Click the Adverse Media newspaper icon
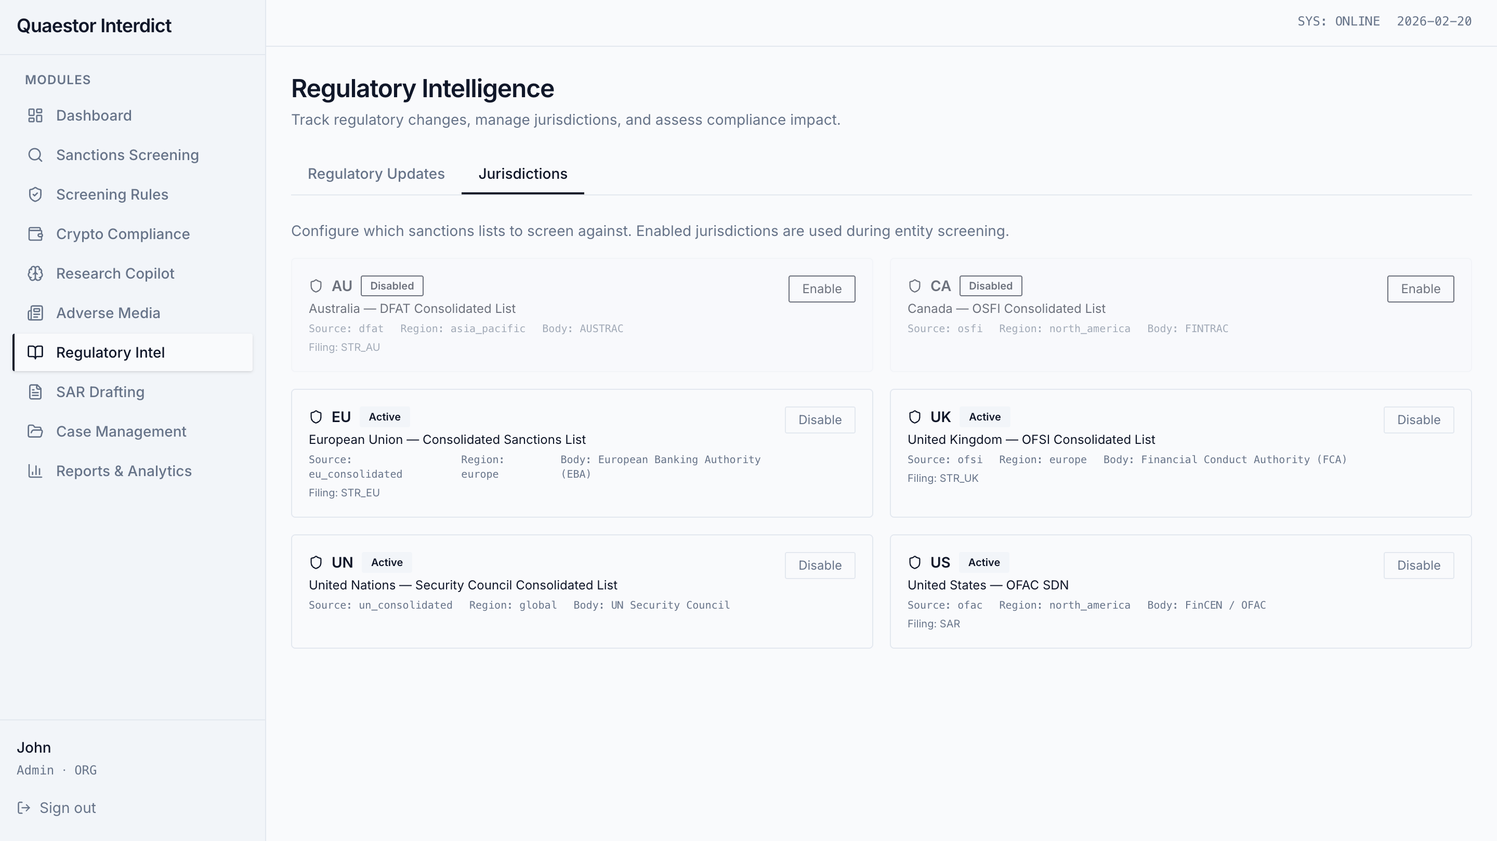Image resolution: width=1497 pixels, height=841 pixels. [35, 313]
